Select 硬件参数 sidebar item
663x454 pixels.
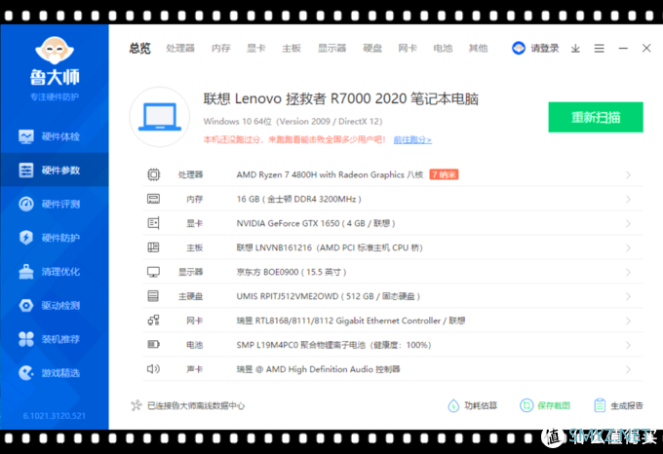(55, 170)
